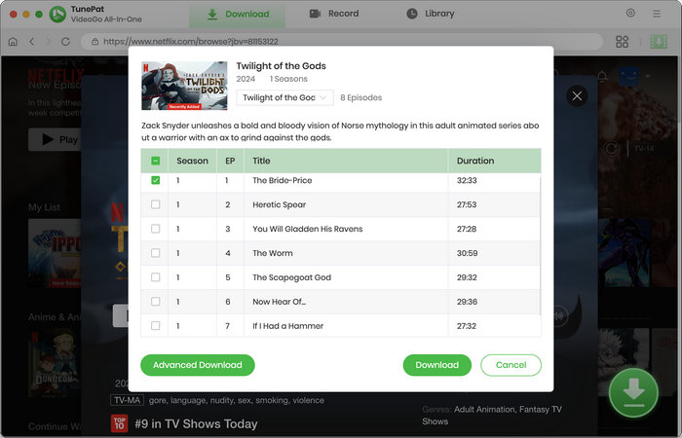The height and width of the screenshot is (438, 682).
Task: Go to home page icon
Action: [13, 42]
